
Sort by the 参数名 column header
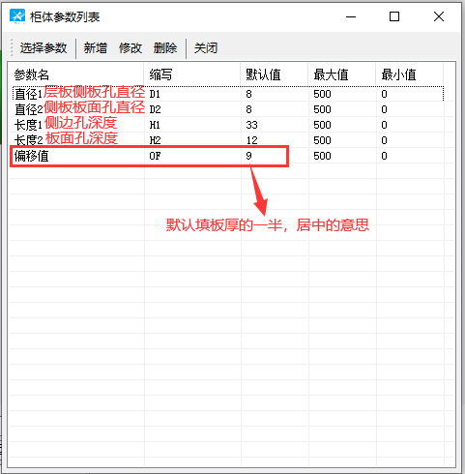coord(76,74)
